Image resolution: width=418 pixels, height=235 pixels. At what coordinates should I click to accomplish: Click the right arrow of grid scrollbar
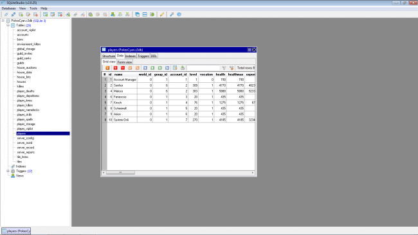[x=253, y=173]
